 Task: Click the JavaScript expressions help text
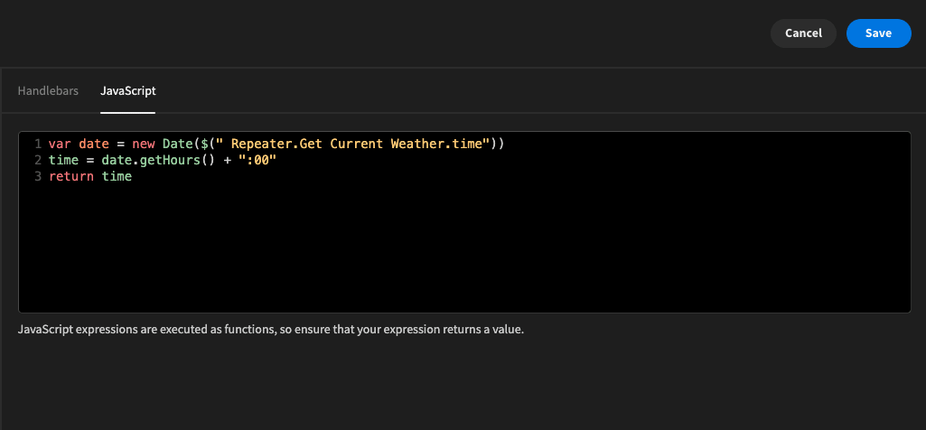point(271,330)
